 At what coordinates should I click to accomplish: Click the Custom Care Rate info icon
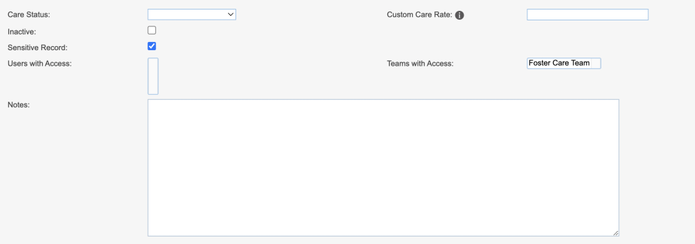point(459,15)
